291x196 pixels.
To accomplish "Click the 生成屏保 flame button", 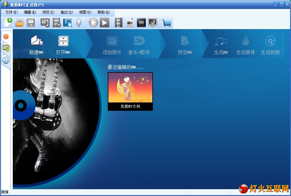I will pos(246,45).
